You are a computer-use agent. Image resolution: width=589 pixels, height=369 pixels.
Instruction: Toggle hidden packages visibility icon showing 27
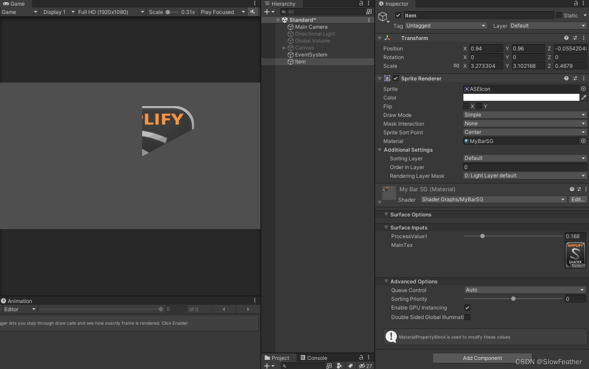365,366
